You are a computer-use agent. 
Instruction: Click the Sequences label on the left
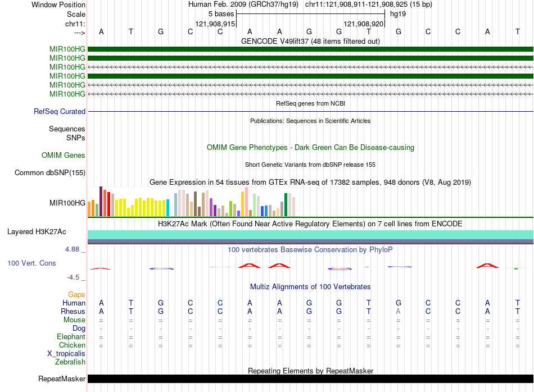coord(67,129)
